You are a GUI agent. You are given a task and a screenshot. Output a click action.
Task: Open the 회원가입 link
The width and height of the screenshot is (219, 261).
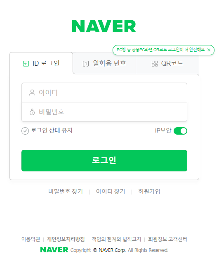tap(149, 192)
